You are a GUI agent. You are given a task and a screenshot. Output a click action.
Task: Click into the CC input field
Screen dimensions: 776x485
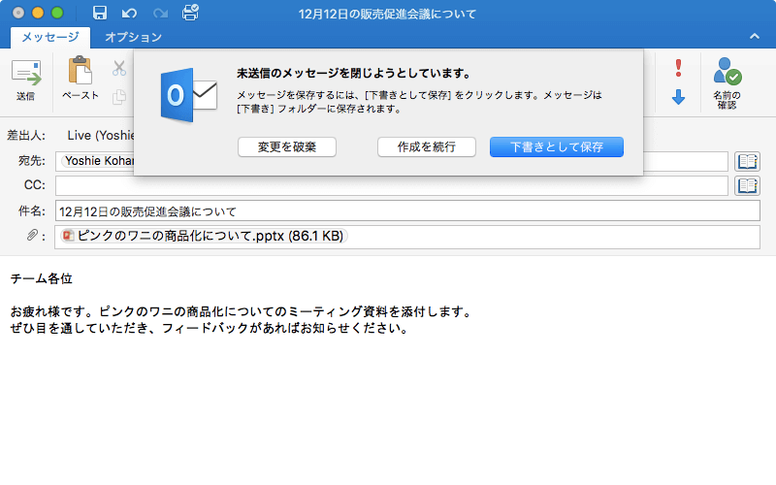pos(392,185)
